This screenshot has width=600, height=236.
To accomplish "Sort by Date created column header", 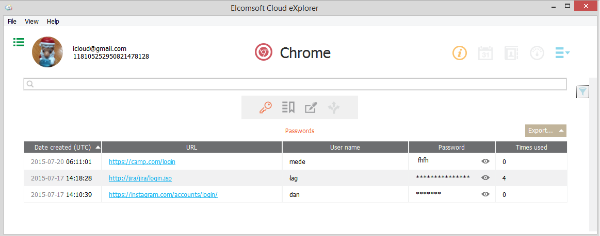I will click(62, 148).
